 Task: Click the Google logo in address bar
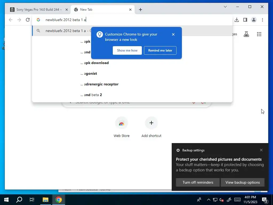click(38, 20)
